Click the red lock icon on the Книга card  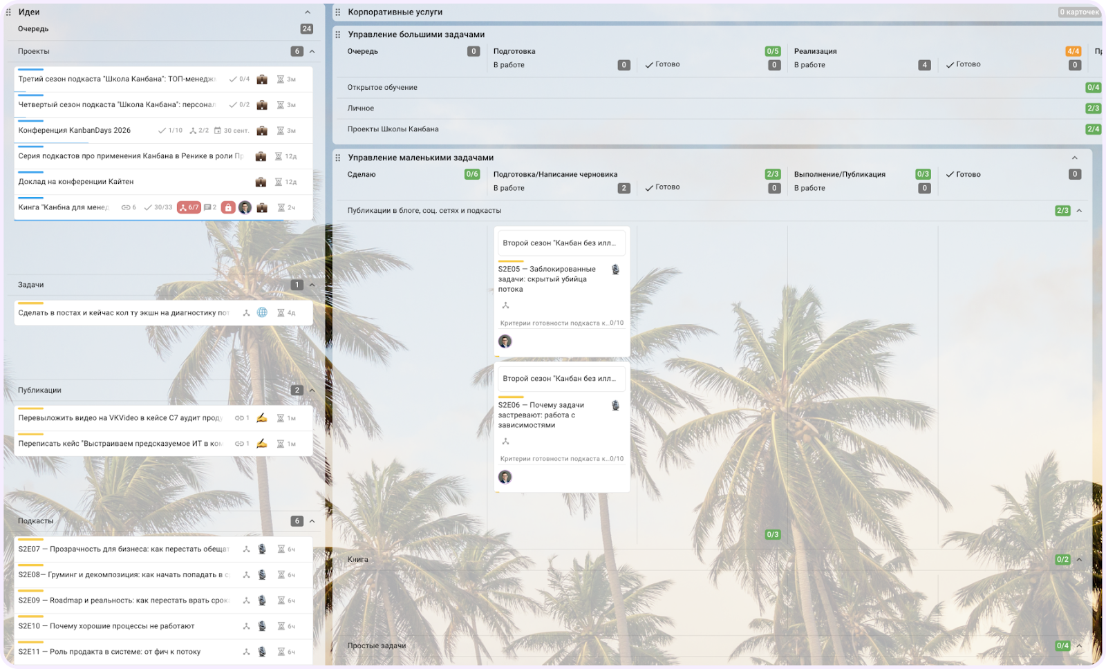(x=228, y=207)
